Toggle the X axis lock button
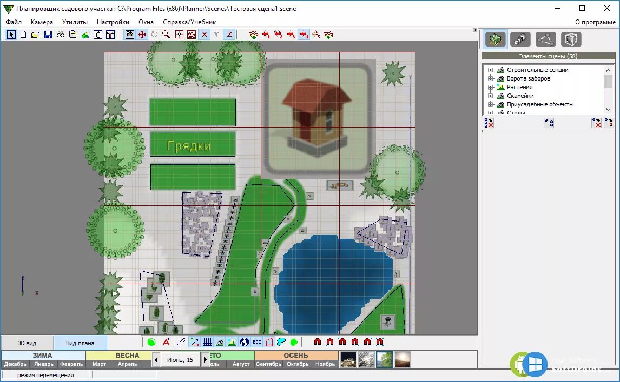This screenshot has width=620, height=382. pos(204,35)
